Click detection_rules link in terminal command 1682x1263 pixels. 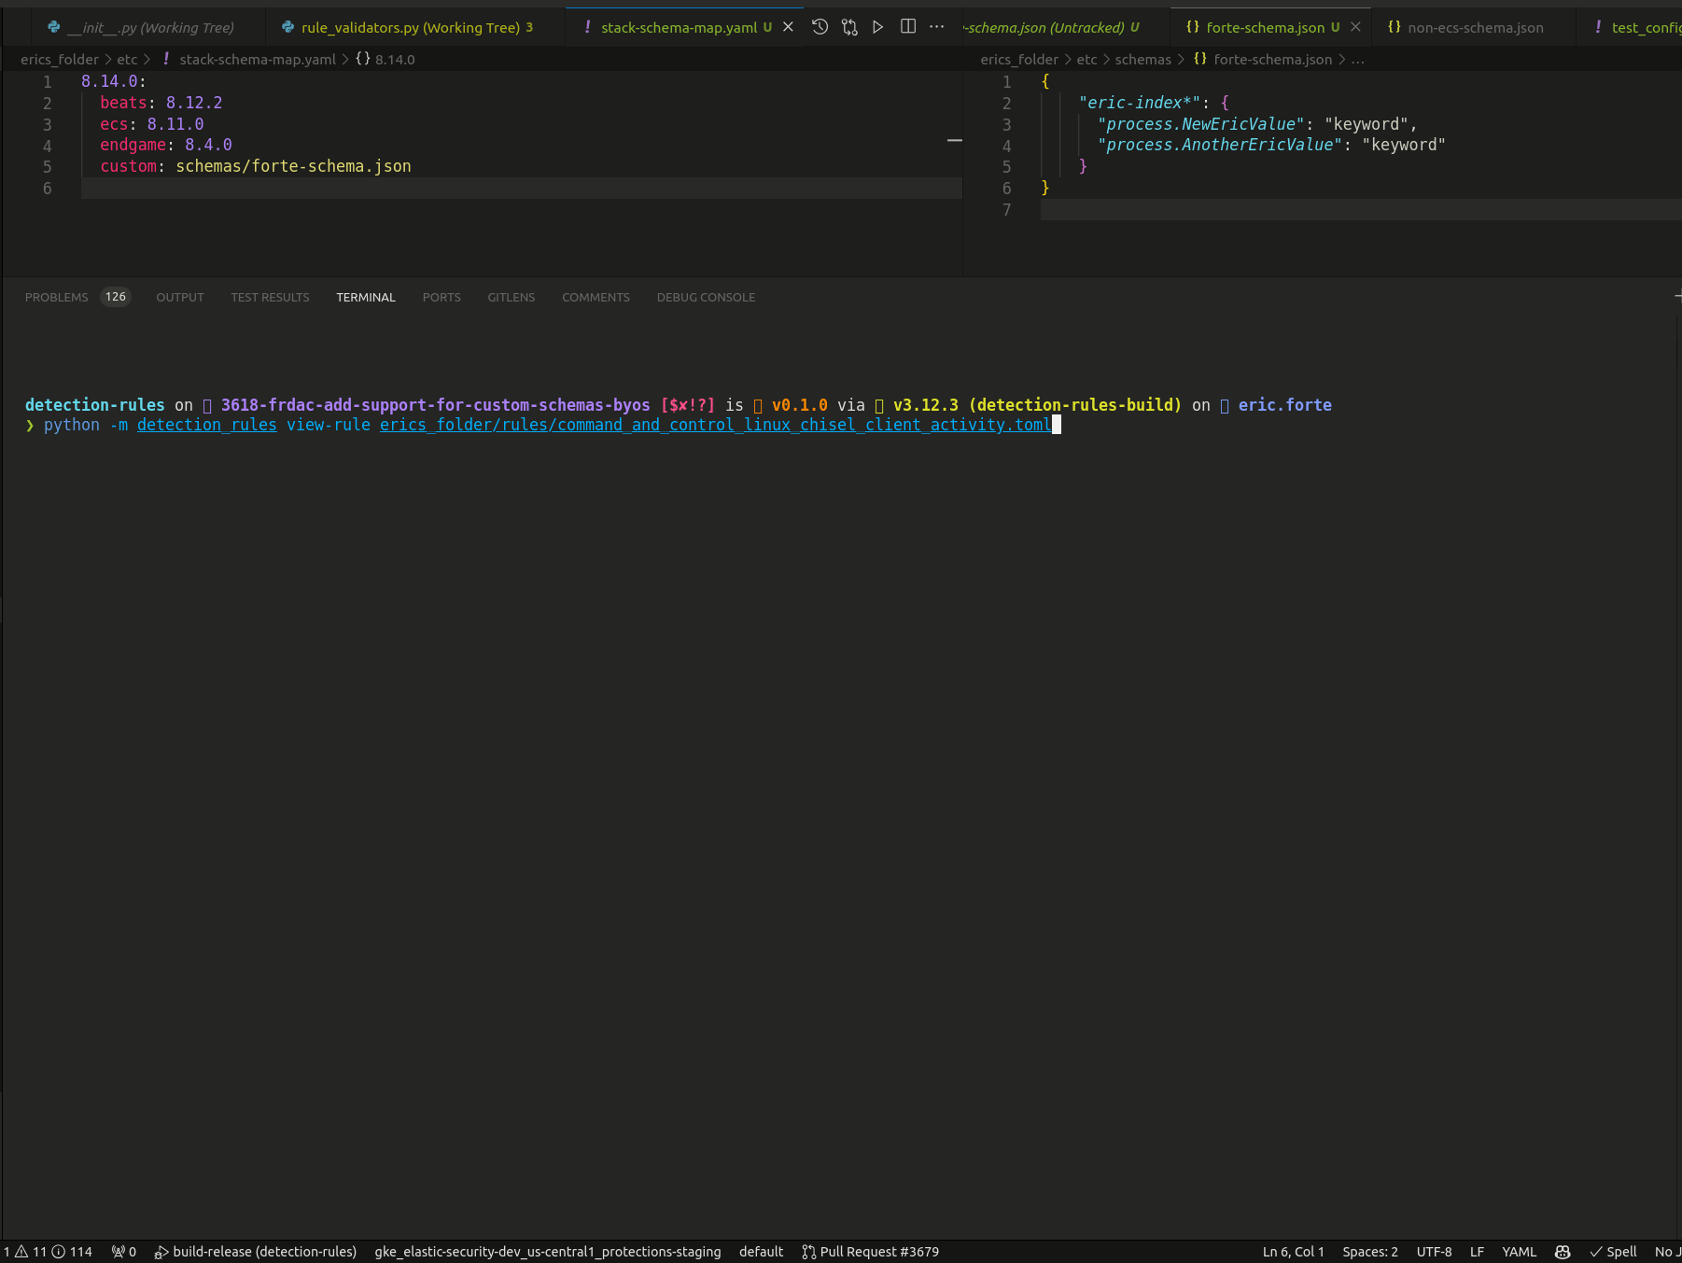click(206, 425)
